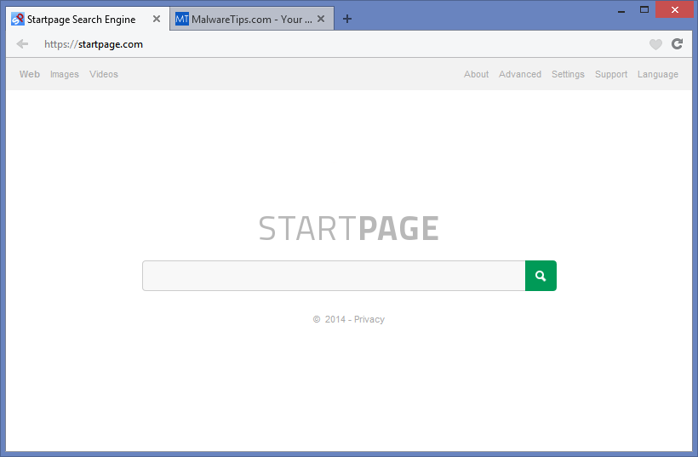This screenshot has width=698, height=457.
Task: Reload the page with the refresh icon
Action: tap(677, 43)
